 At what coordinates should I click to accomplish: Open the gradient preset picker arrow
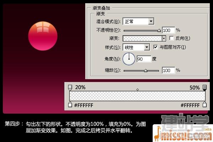pyautogui.click(x=164, y=38)
